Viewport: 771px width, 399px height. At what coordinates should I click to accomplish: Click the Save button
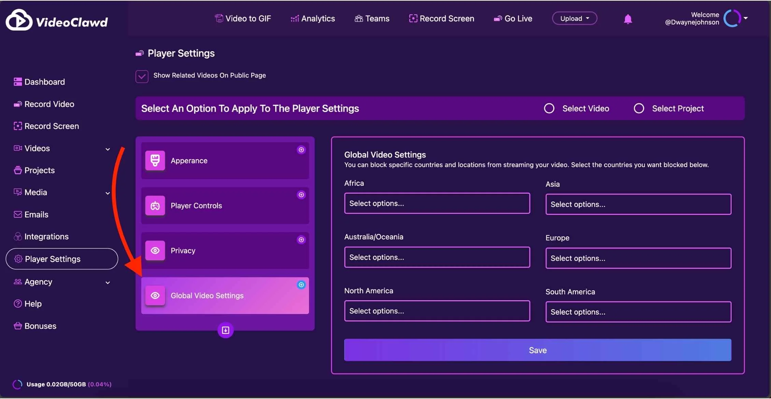[x=537, y=350]
